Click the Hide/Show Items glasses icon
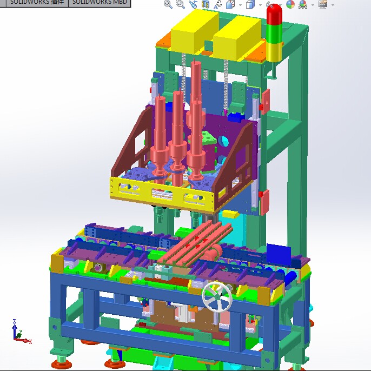The width and height of the screenshot is (371, 371). (x=268, y=4)
